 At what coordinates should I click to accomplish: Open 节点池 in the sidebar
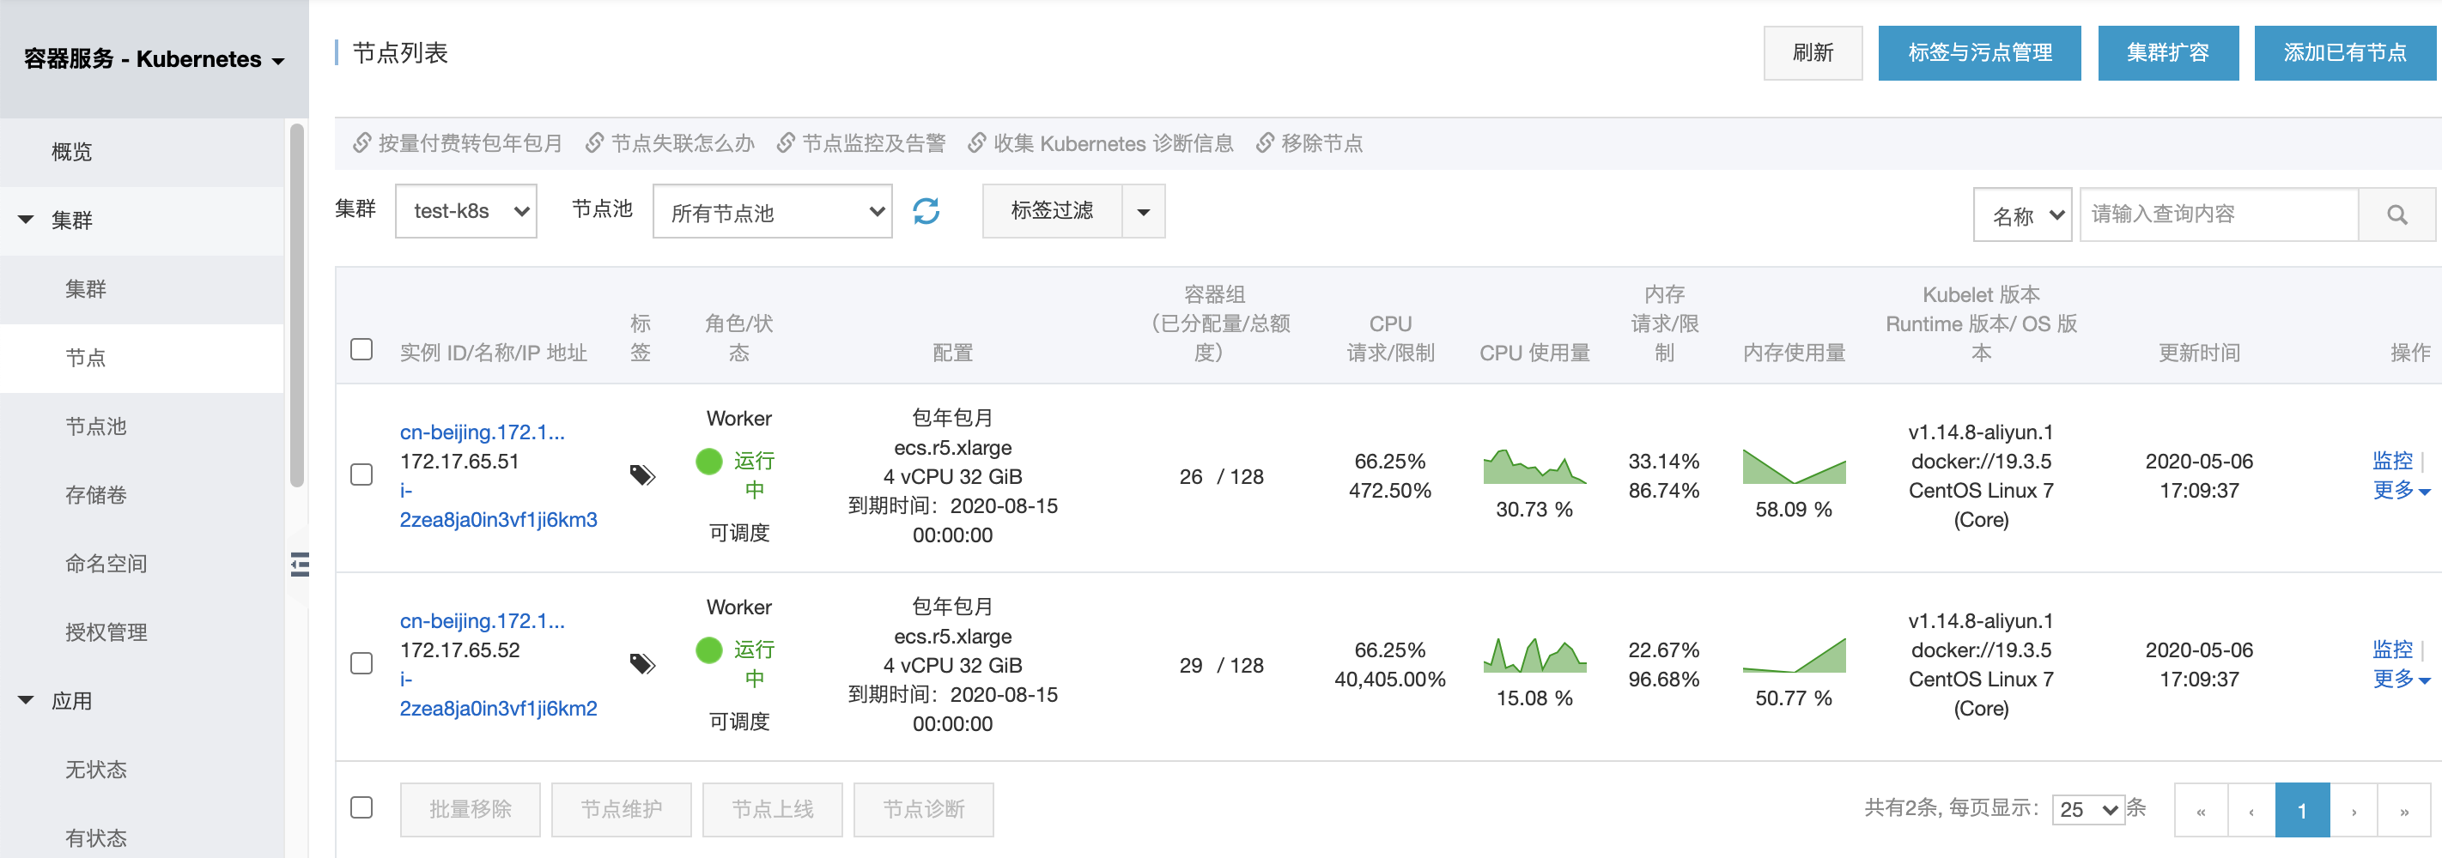click(x=96, y=426)
